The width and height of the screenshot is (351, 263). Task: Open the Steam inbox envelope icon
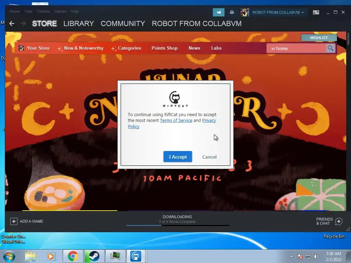pos(232,12)
